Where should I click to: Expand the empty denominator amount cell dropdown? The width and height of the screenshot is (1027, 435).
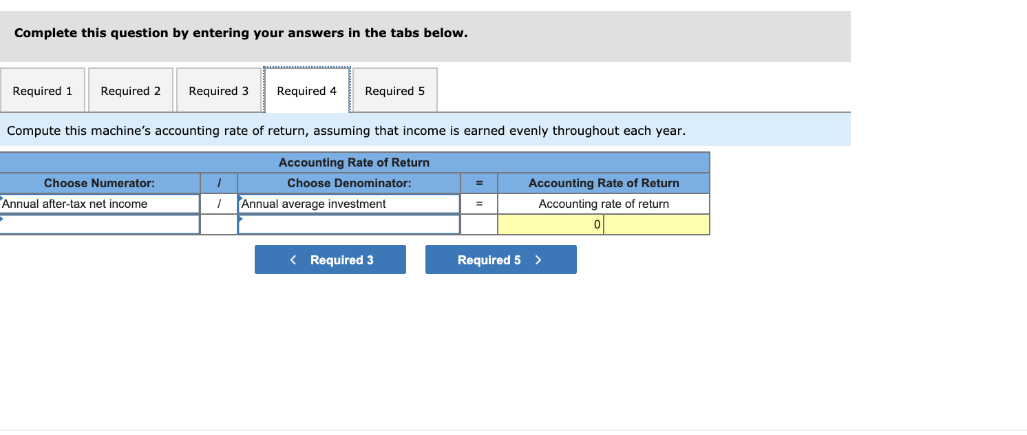tap(349, 224)
